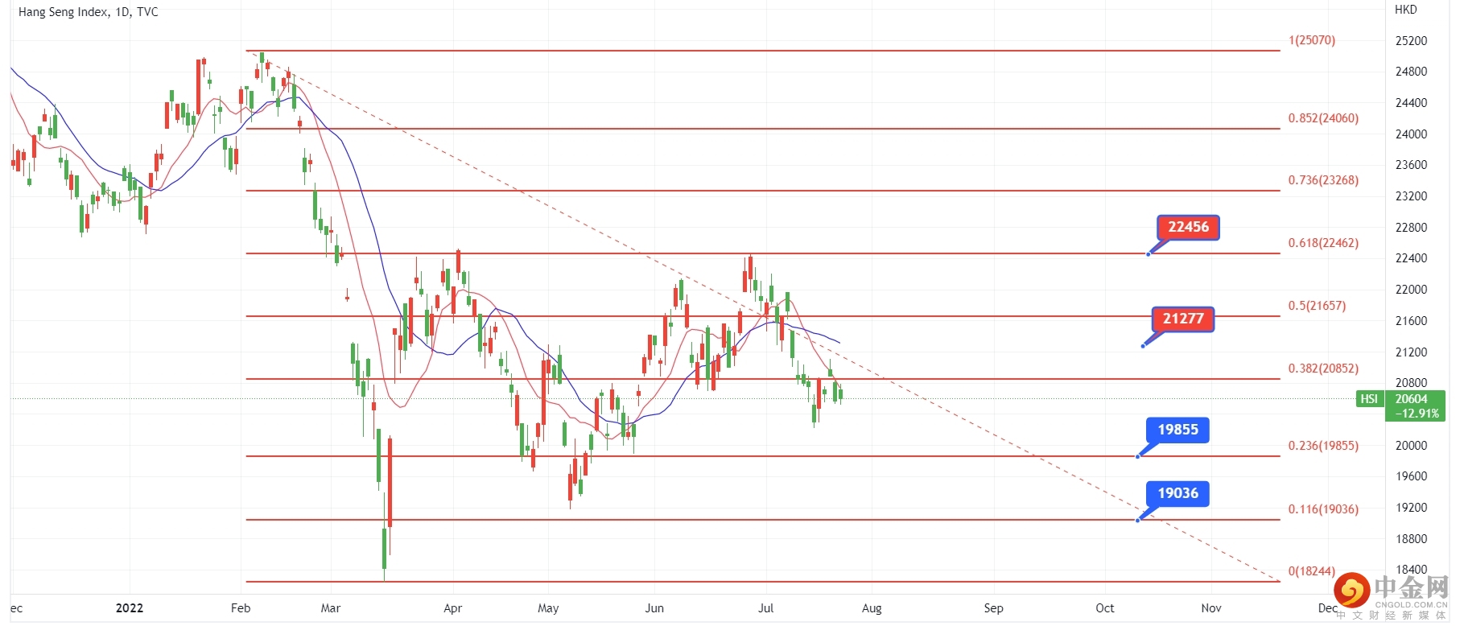Click Fibonacci label 0.852(24060)
Screen dimensions: 1460x630
[x=1323, y=118]
